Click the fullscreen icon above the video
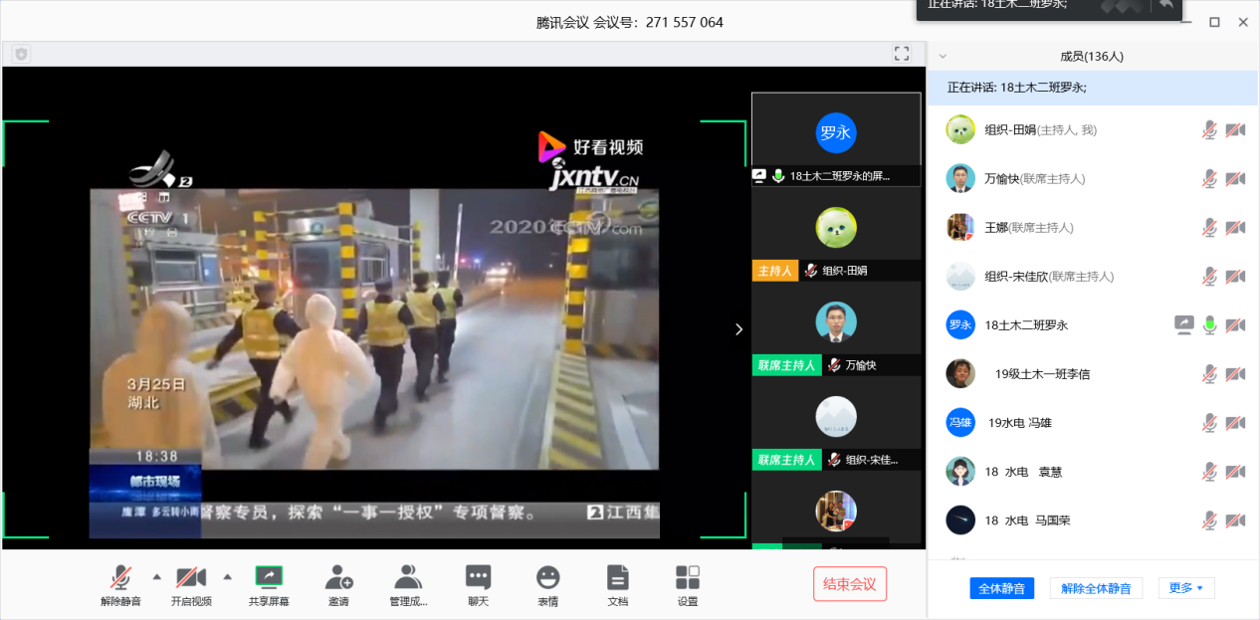The image size is (1260, 620). (x=902, y=54)
